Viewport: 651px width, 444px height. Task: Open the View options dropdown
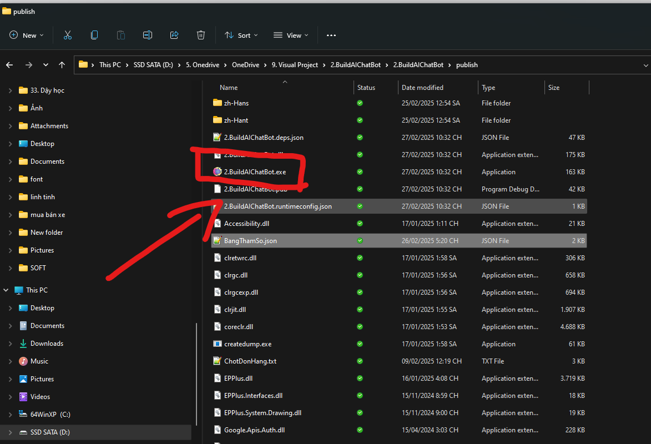[290, 35]
